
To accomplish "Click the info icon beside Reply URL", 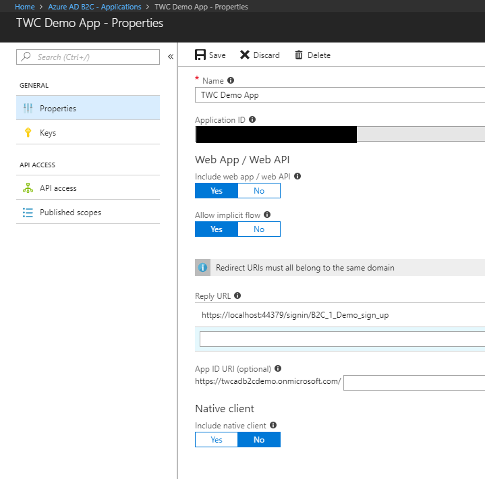I will [237, 295].
